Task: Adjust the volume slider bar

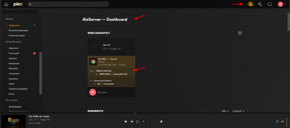Action: (287, 121)
